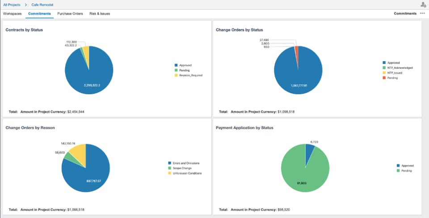This screenshot has height=218, width=429.
Task: Open the user settings icon at top right
Action: click(x=423, y=4)
